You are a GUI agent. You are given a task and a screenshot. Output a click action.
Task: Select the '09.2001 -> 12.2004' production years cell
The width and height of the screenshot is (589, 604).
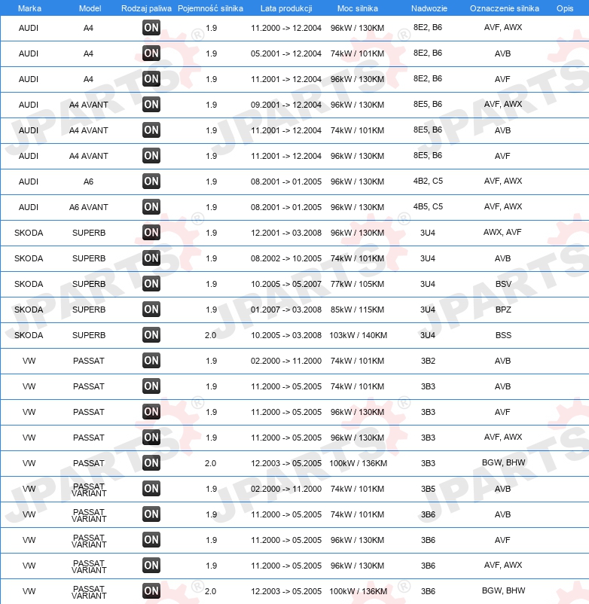point(285,105)
